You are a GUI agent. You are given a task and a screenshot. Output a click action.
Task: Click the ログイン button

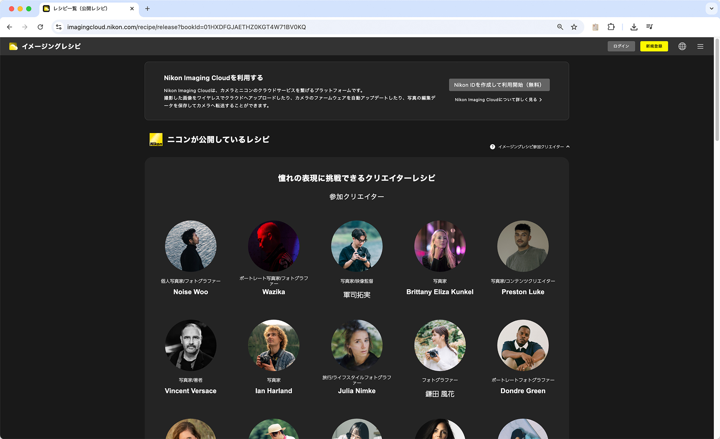(x=621, y=46)
